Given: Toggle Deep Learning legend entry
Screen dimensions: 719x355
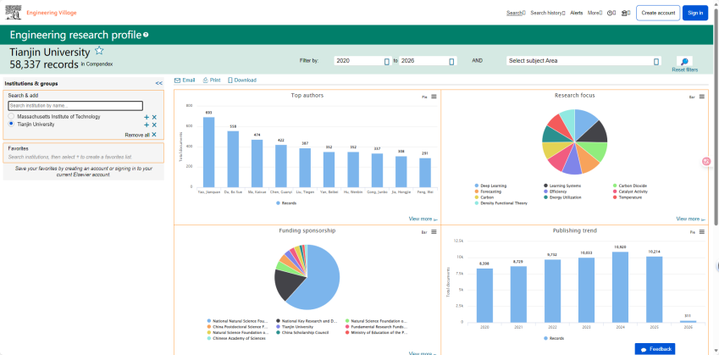Looking at the screenshot, I should pos(490,186).
